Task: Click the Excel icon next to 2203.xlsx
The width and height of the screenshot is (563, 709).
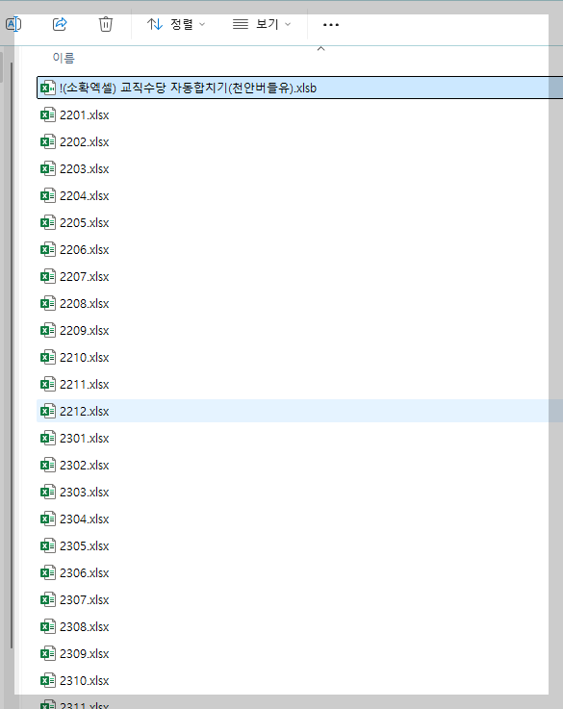Action: (x=48, y=168)
